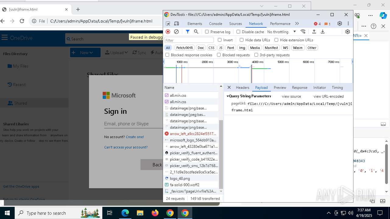The width and height of the screenshot is (390, 219).
Task: Reload the page in the browser
Action: coord(22,21)
